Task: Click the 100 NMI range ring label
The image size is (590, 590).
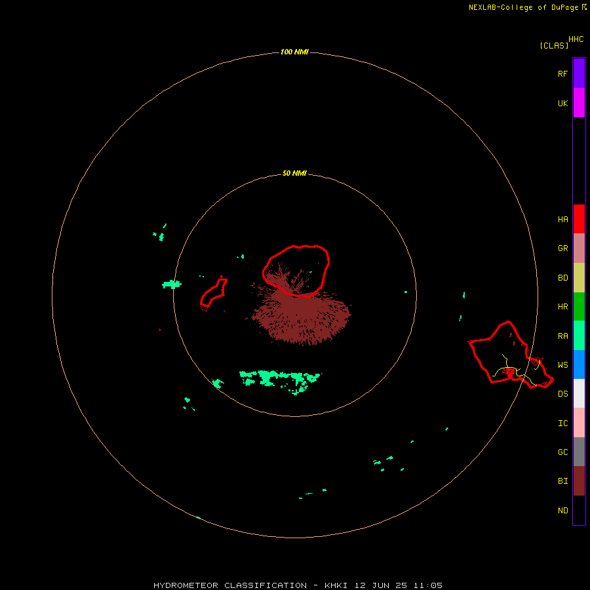Action: [294, 52]
